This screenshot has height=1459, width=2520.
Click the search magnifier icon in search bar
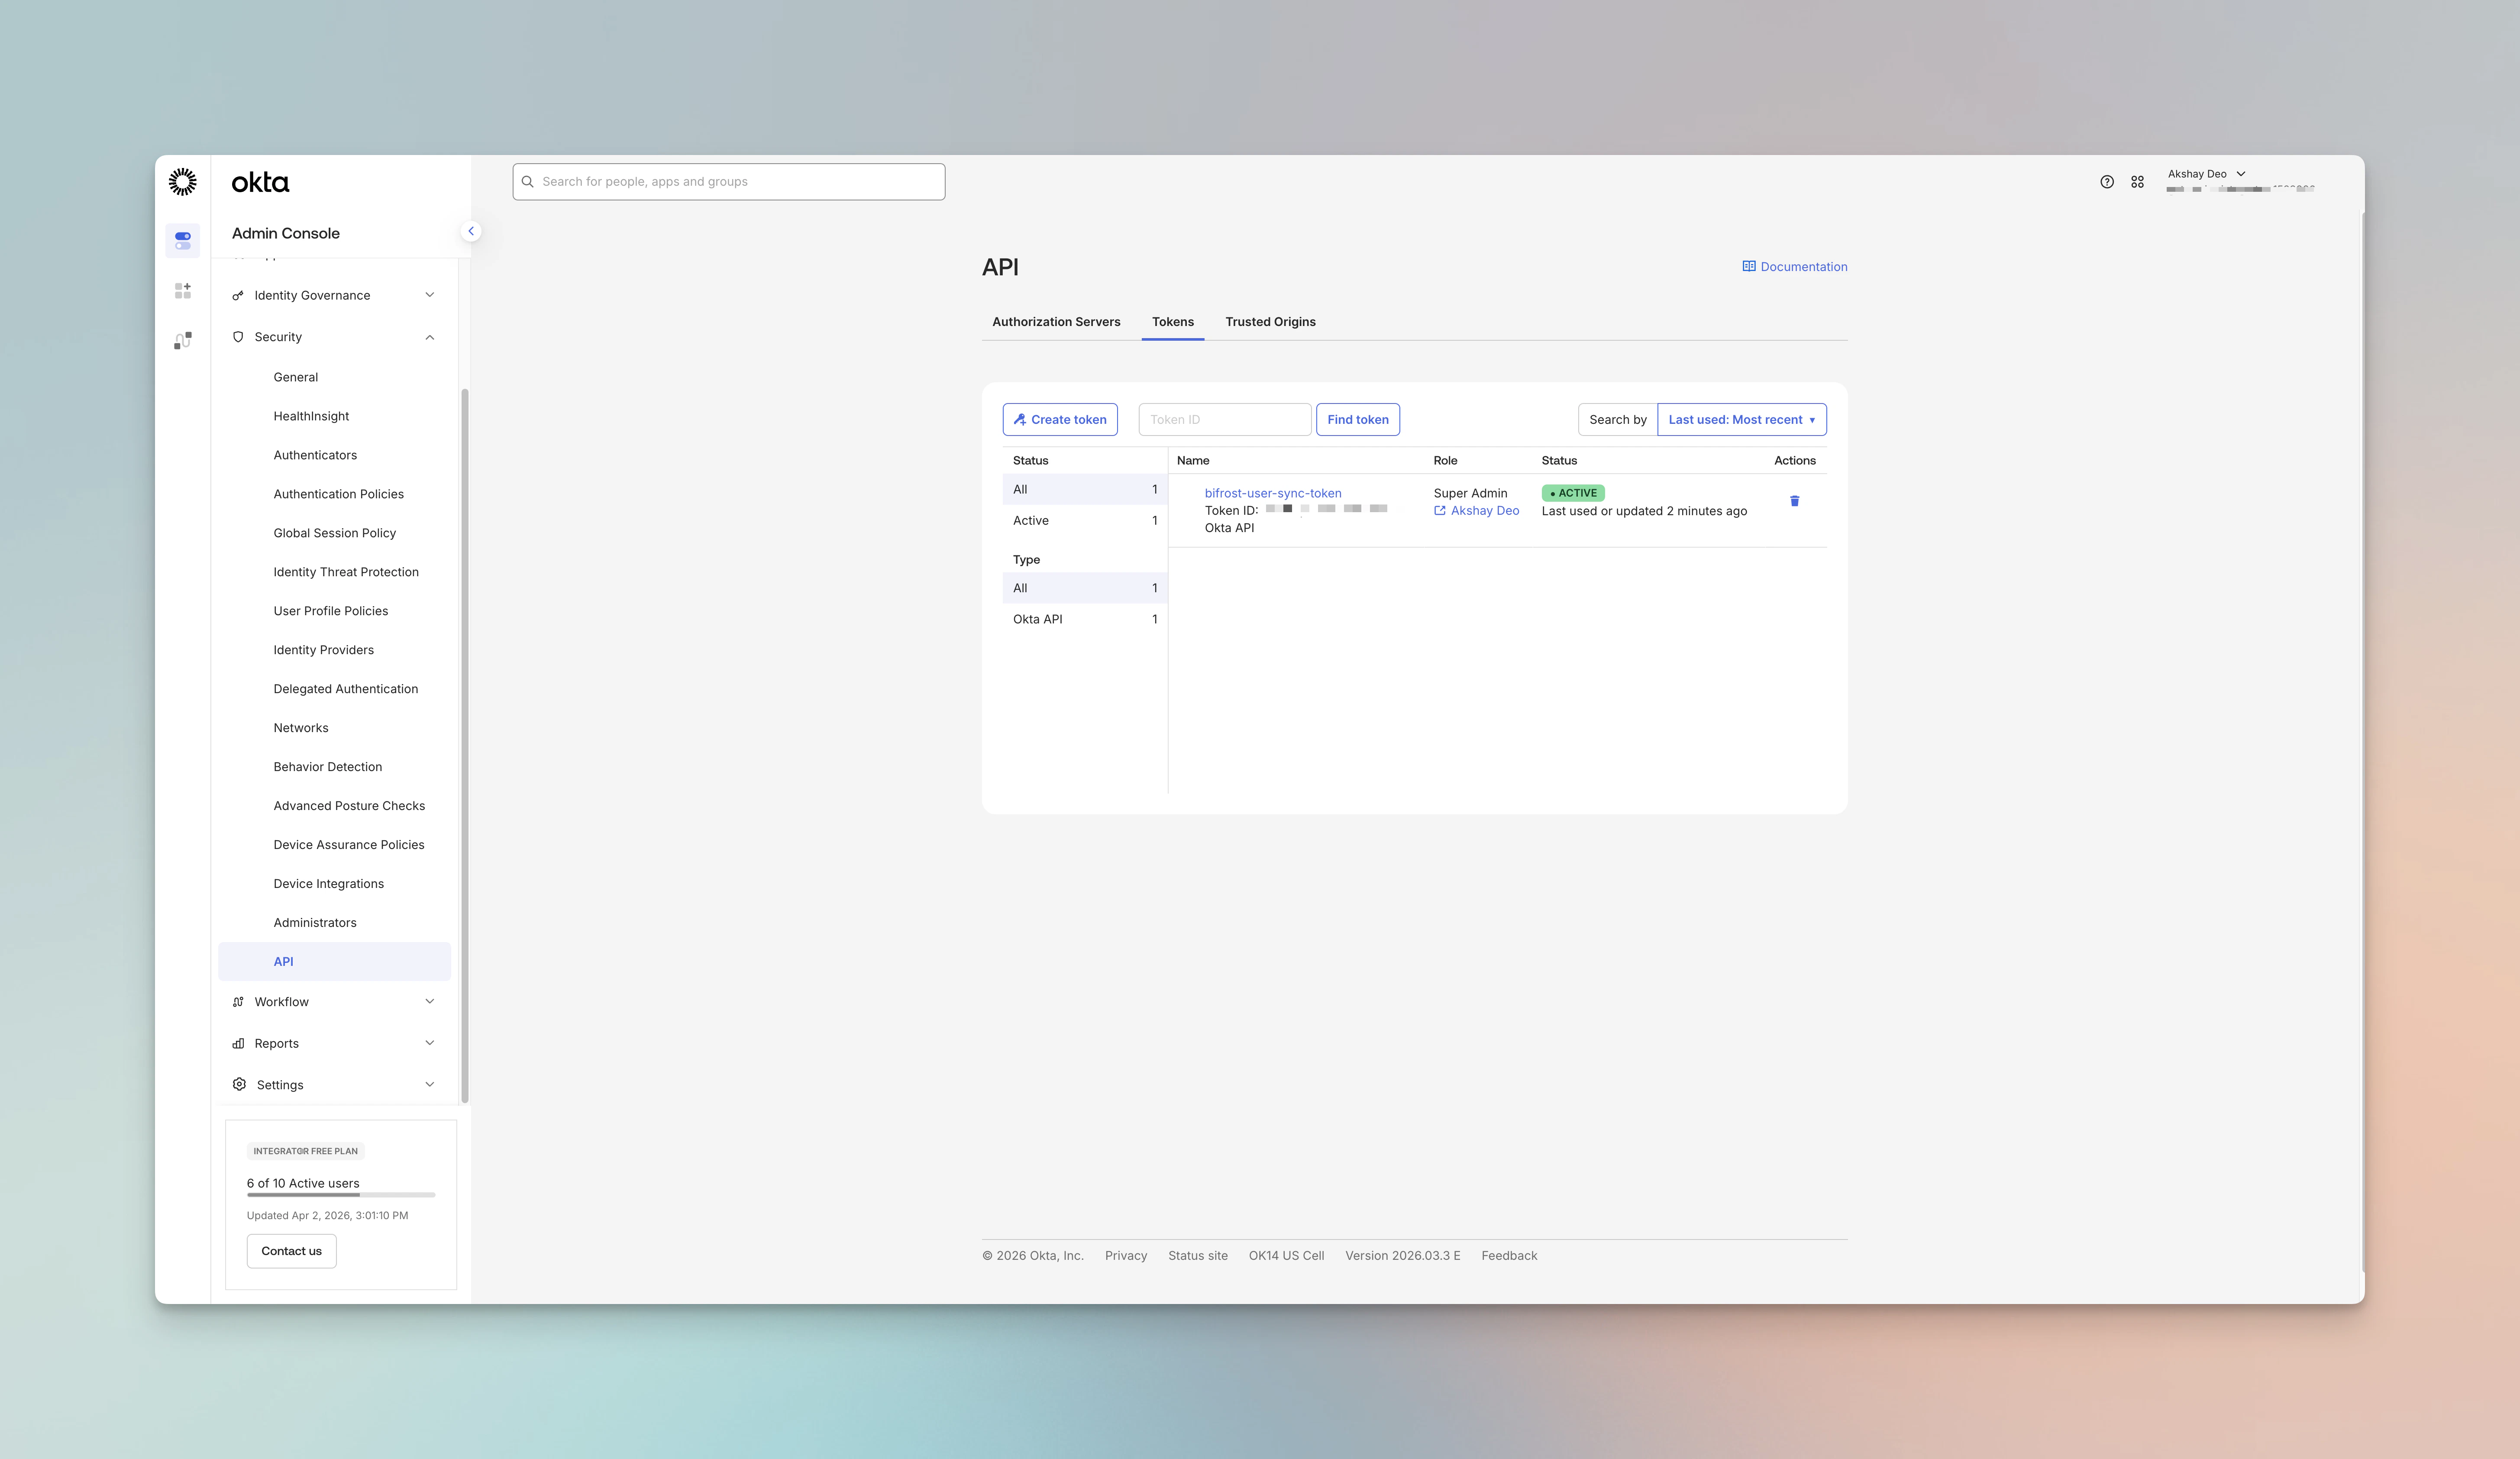[528, 182]
